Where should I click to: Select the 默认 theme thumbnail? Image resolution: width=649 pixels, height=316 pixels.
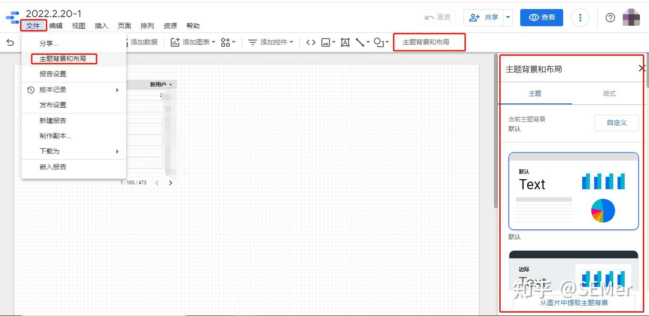[573, 191]
